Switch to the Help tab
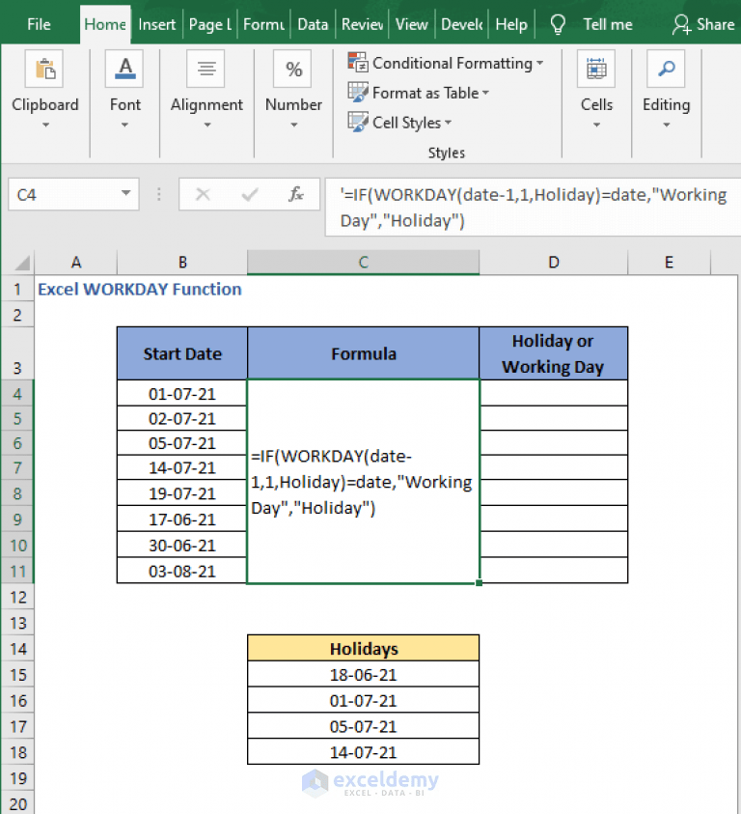Screen dimensions: 741x814 coord(511,24)
